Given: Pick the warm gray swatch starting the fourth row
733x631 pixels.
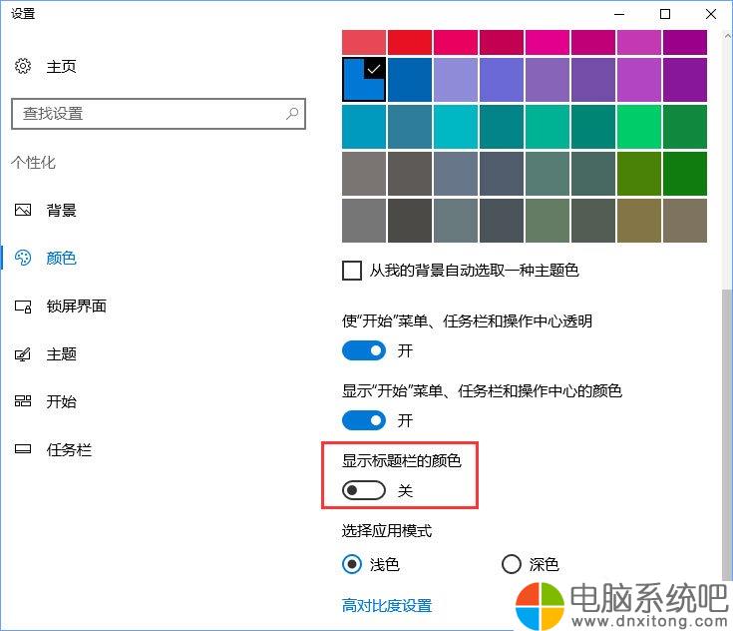Looking at the screenshot, I should point(364,173).
